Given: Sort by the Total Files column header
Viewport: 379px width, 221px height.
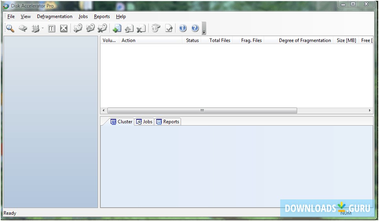Looking at the screenshot, I should coord(217,40).
